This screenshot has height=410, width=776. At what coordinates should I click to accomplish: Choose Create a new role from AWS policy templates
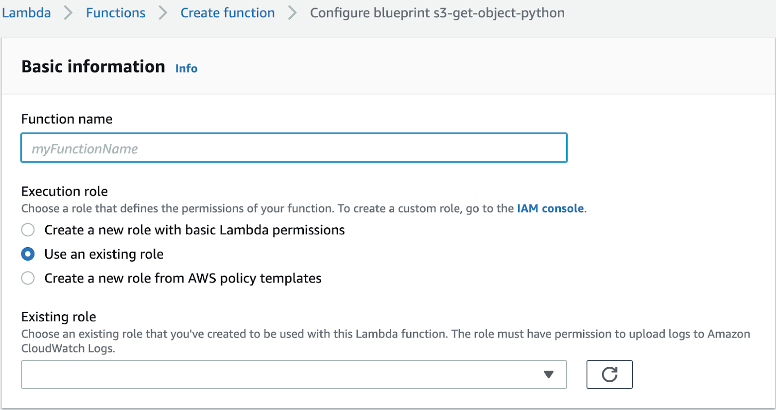[28, 278]
